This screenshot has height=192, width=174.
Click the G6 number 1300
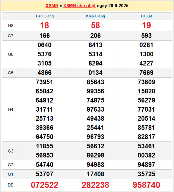(x=146, y=54)
